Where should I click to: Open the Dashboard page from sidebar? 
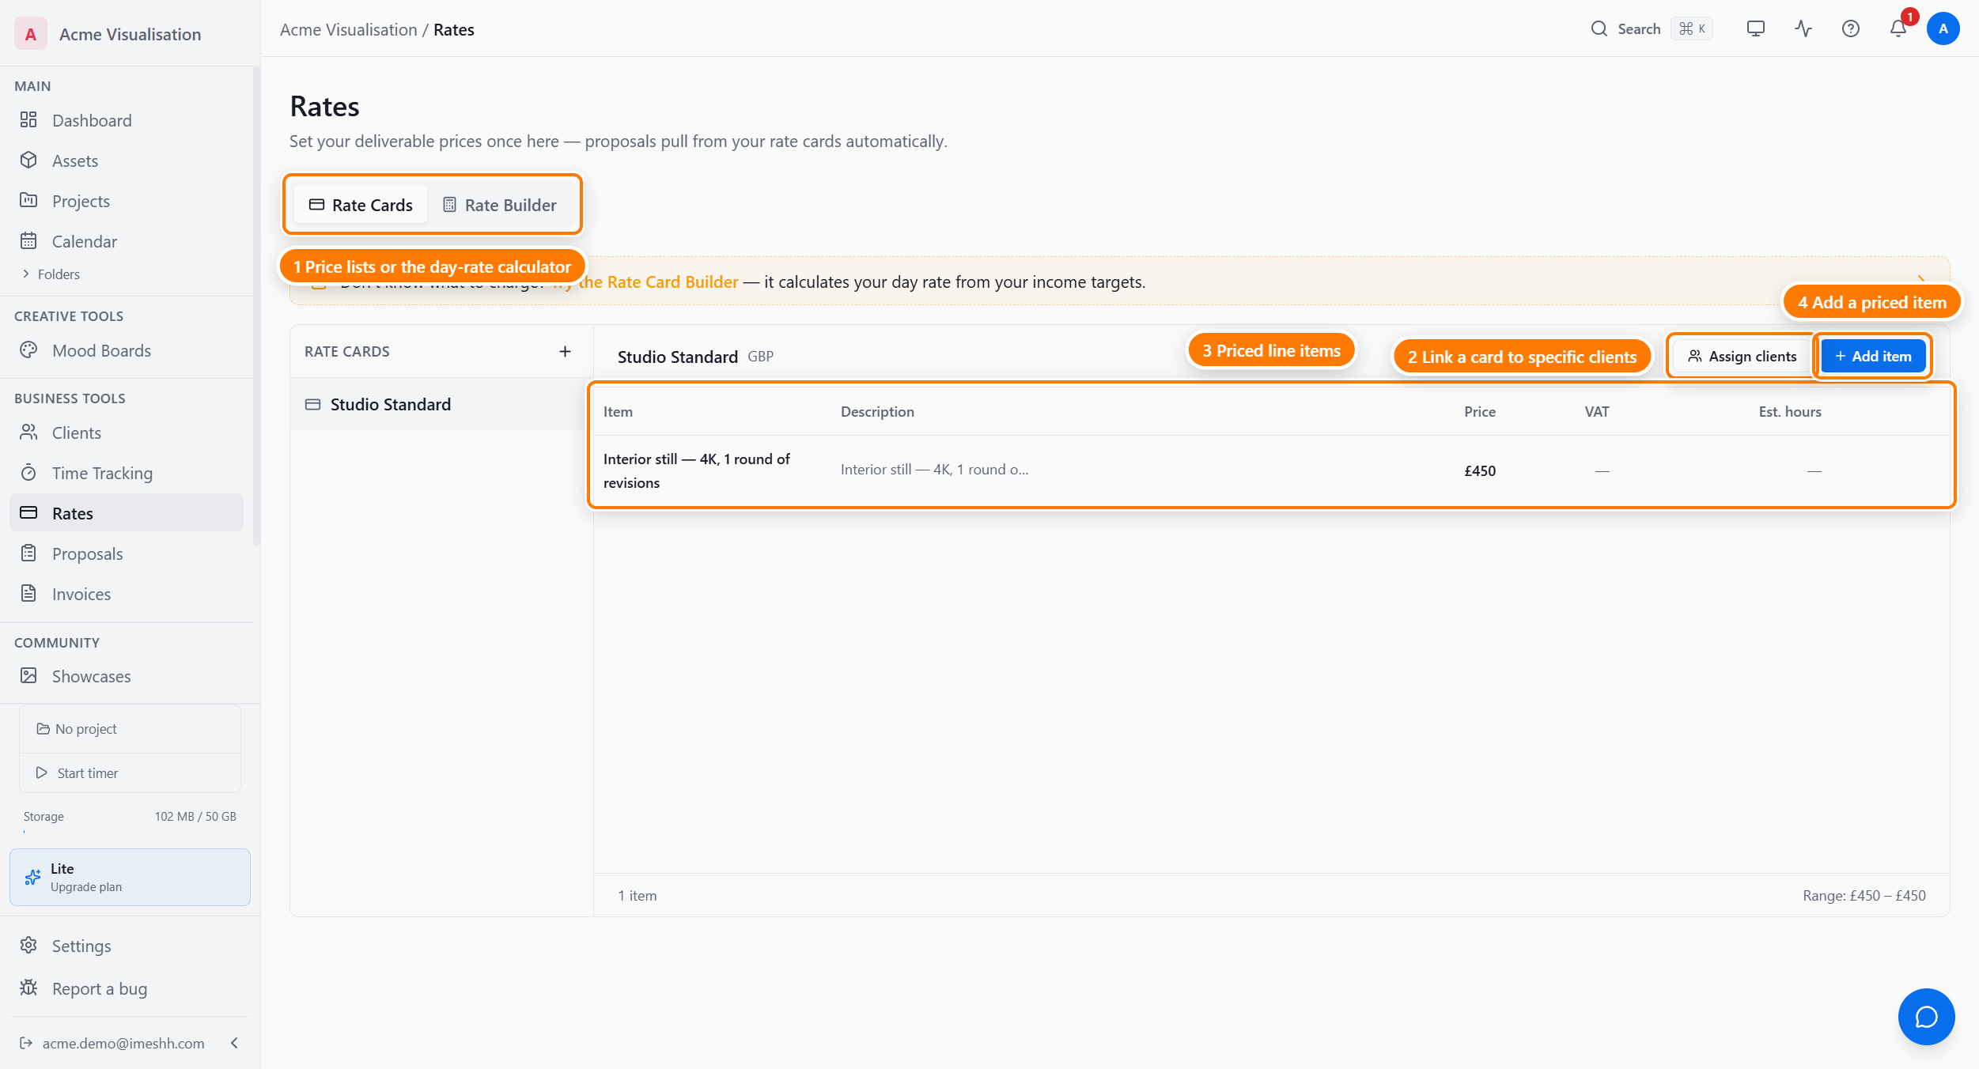(x=127, y=120)
